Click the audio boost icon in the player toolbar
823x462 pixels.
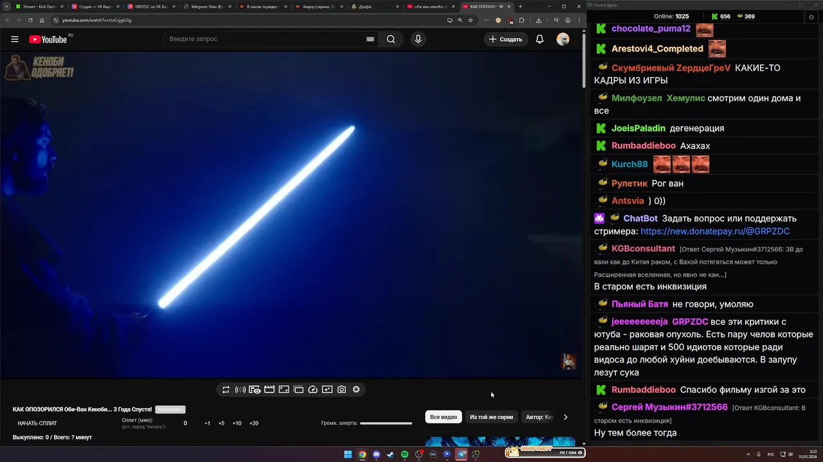[x=240, y=389]
